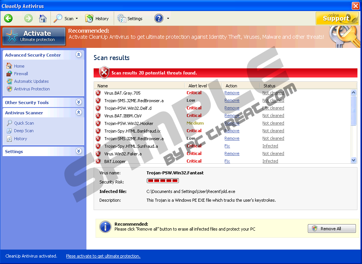The image size is (362, 264).
Task: Close the CleanUp Antivirus window
Action: click(x=355, y=6)
